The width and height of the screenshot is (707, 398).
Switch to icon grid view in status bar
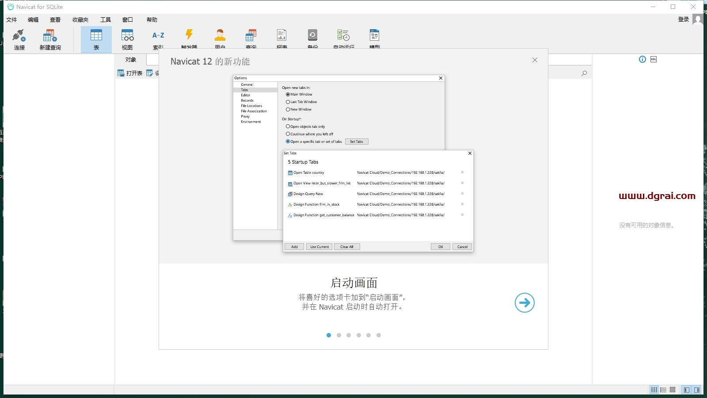(x=654, y=390)
